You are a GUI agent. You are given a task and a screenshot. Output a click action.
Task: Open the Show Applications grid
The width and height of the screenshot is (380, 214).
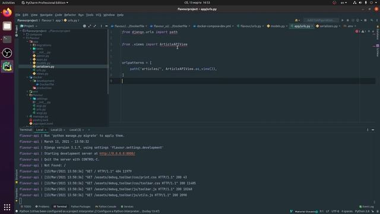(7, 207)
